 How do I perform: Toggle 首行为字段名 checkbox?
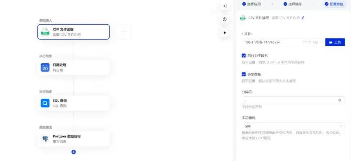[243, 55]
